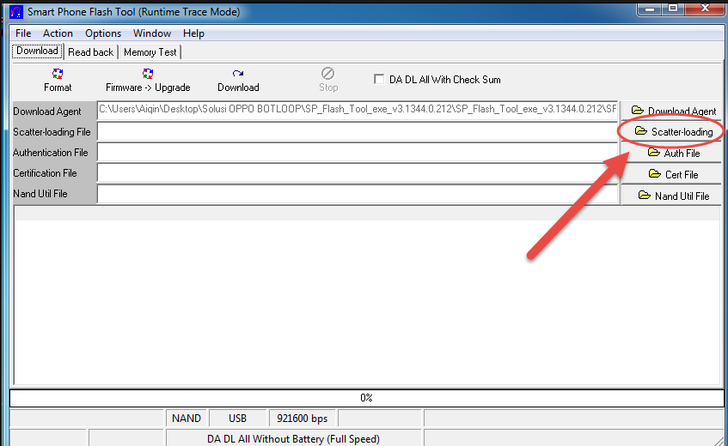Click the Scatter-loading File path field

358,131
